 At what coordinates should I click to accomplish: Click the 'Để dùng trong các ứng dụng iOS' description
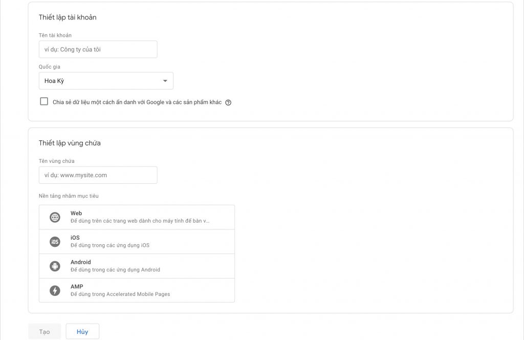coord(110,245)
